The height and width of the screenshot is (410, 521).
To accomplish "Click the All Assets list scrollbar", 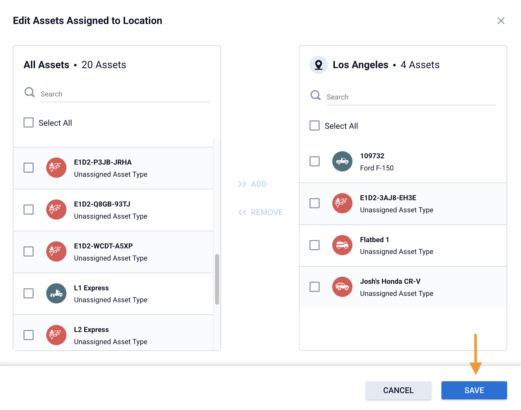I will 217,279.
